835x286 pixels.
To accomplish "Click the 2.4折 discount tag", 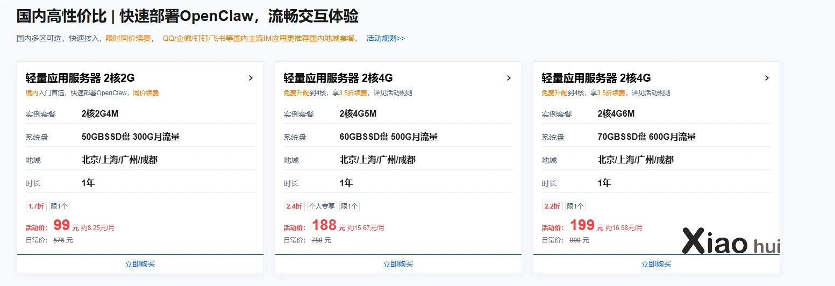I will [x=294, y=206].
